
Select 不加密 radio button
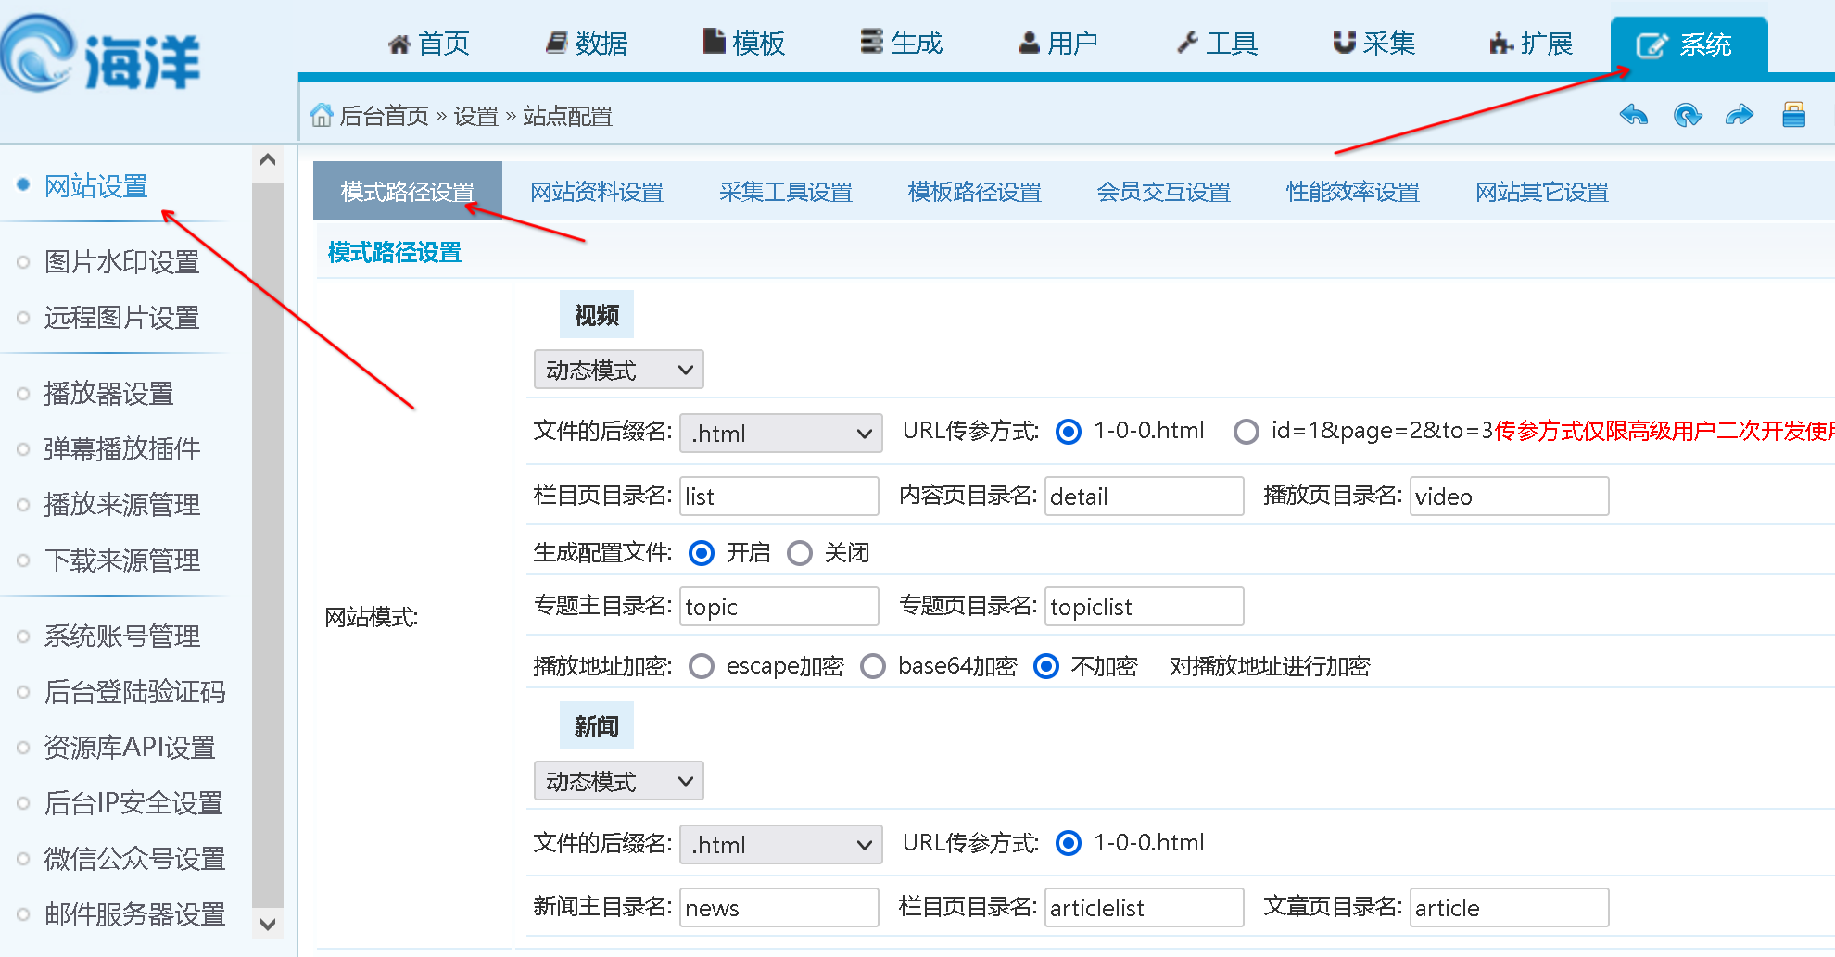click(x=1046, y=666)
